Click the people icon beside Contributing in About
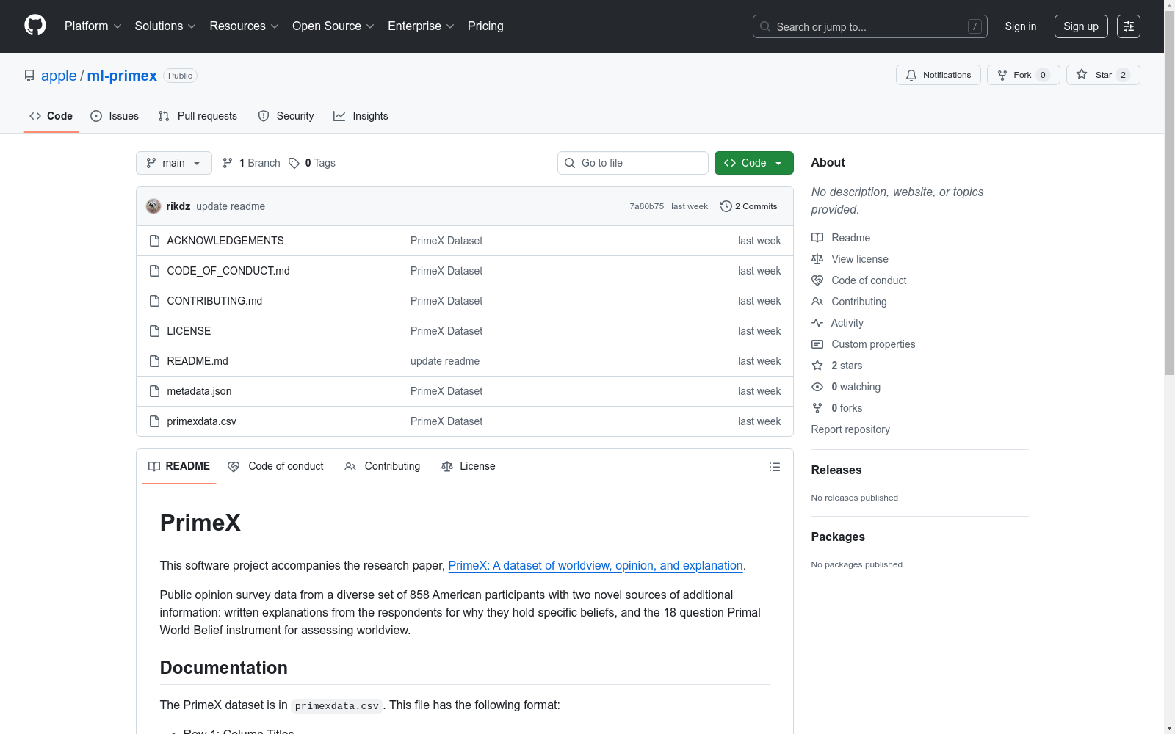Image resolution: width=1175 pixels, height=734 pixels. pos(817,302)
